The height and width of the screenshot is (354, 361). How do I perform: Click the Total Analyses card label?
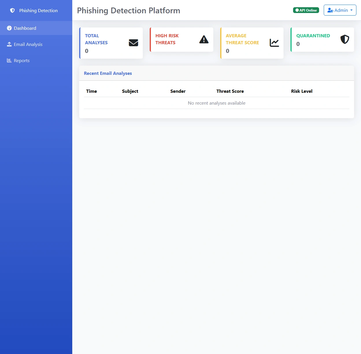coord(96,39)
